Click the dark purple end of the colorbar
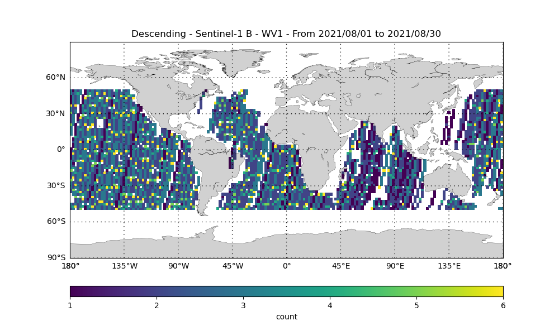The image size is (559, 335). point(73,291)
